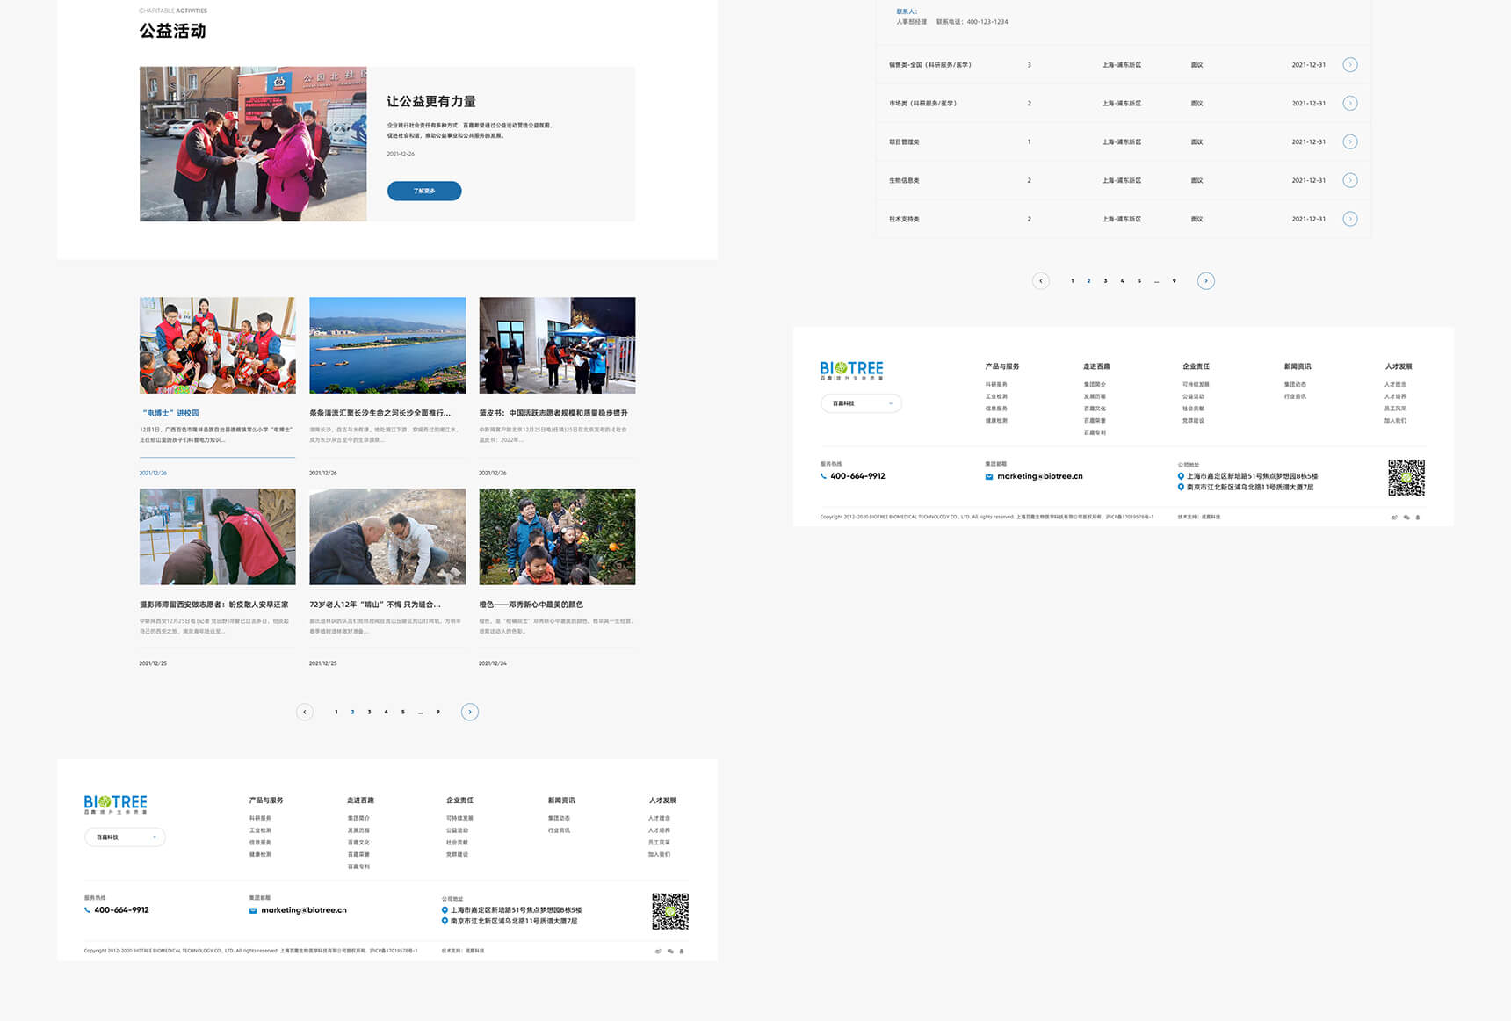
Task: Click BIOTREE logo in jobs page footer
Action: pyautogui.click(x=851, y=370)
